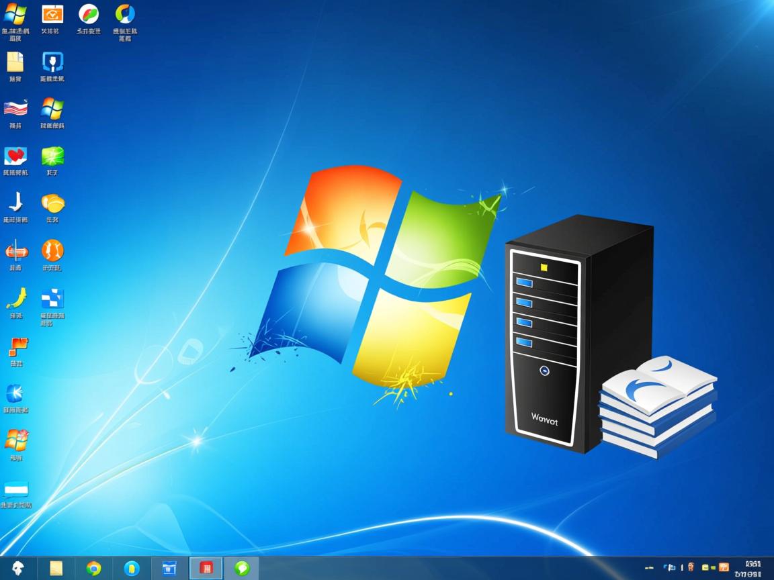The width and height of the screenshot is (774, 580).
Task: Select the active red grid app on the taskbar
Action: click(206, 568)
